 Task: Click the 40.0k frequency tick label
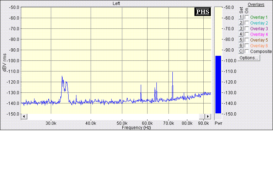91,123
